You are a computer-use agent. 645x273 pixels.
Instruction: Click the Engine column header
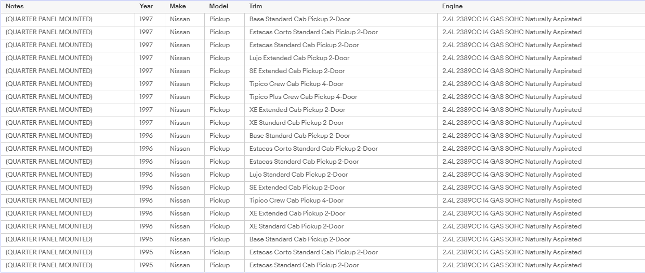click(452, 6)
